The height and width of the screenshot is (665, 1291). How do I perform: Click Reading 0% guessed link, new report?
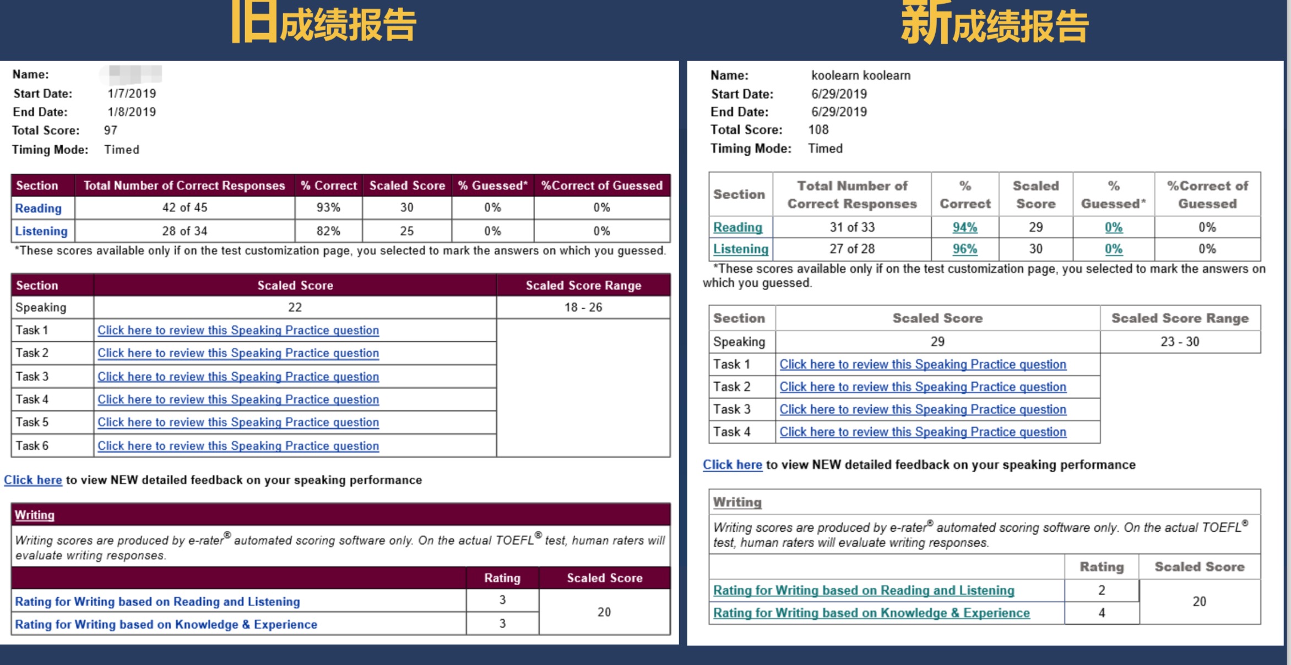tap(1113, 227)
